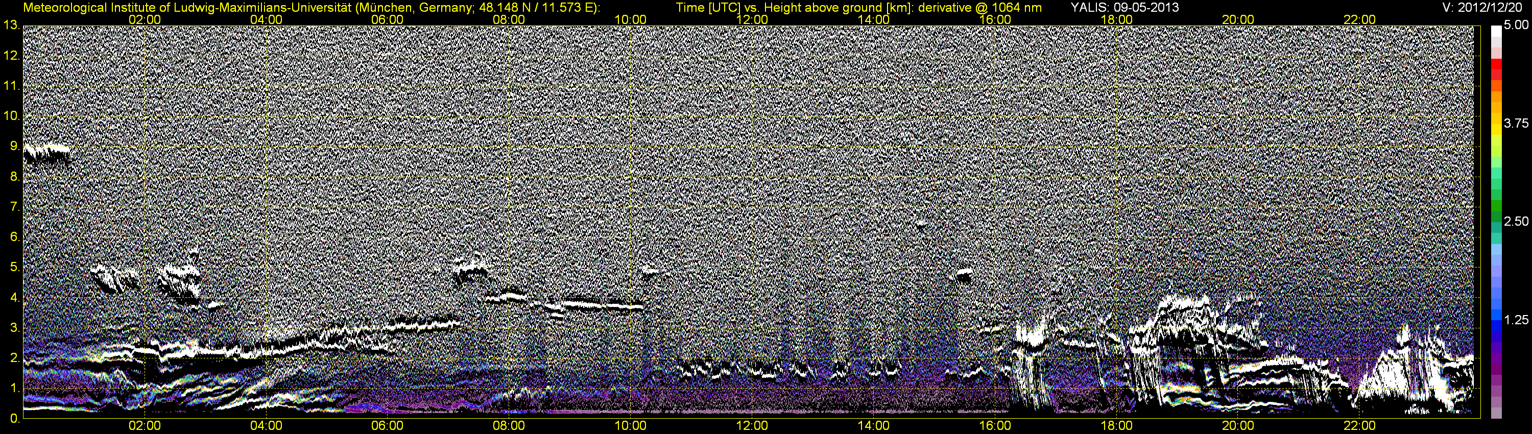The image size is (1532, 434).
Task: Click the 2. km height axis label
Action: pos(15,358)
